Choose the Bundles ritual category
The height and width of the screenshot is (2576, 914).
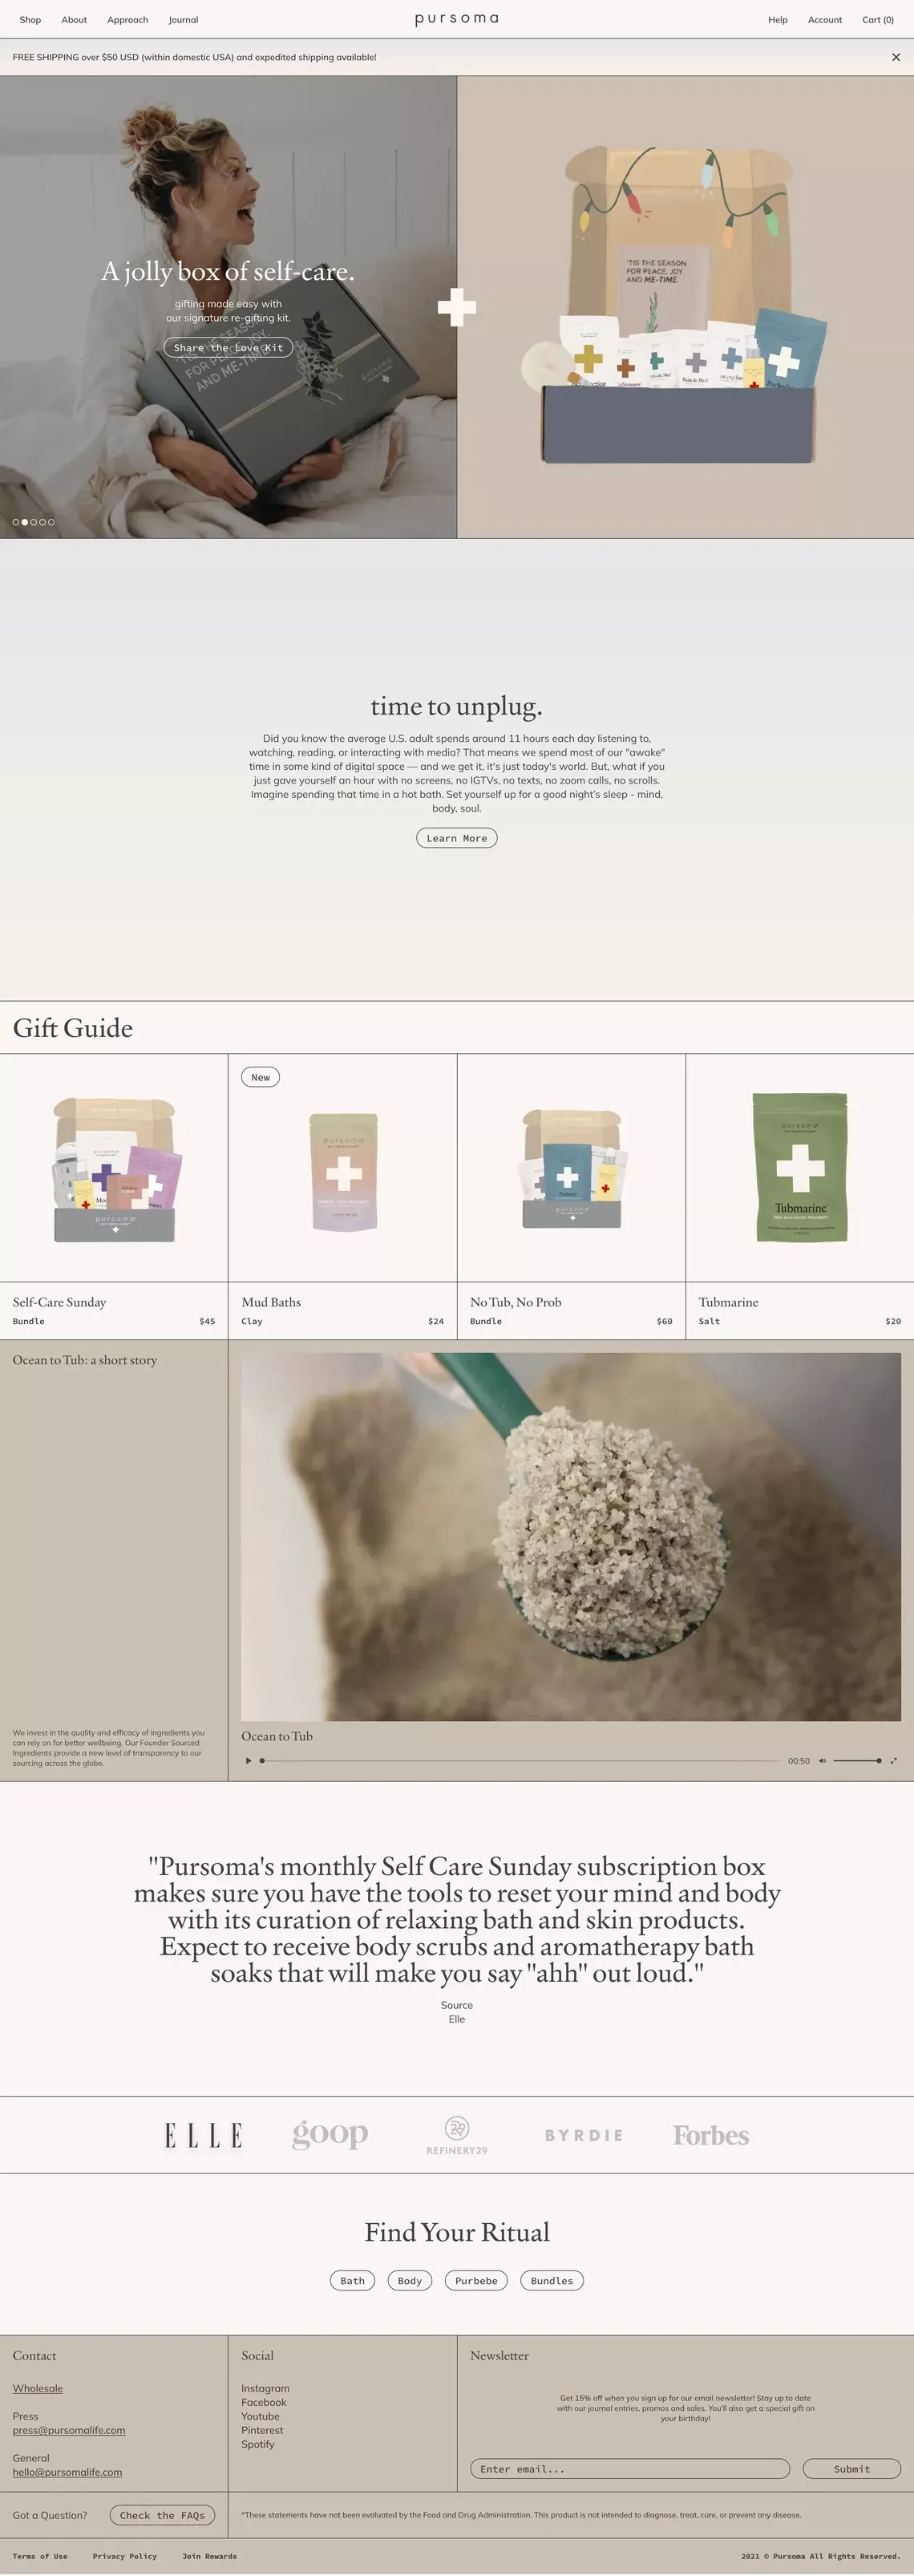point(552,2281)
